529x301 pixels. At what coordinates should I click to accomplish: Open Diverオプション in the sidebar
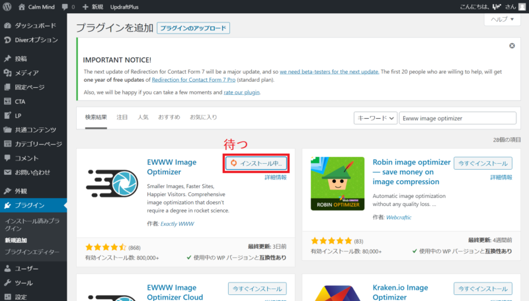coord(34,40)
